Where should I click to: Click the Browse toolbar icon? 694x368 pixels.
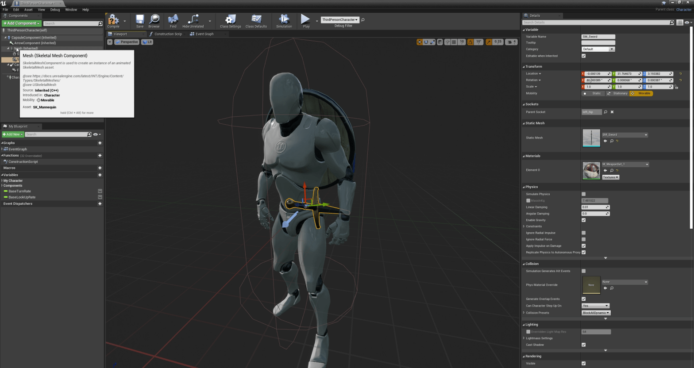(x=154, y=20)
